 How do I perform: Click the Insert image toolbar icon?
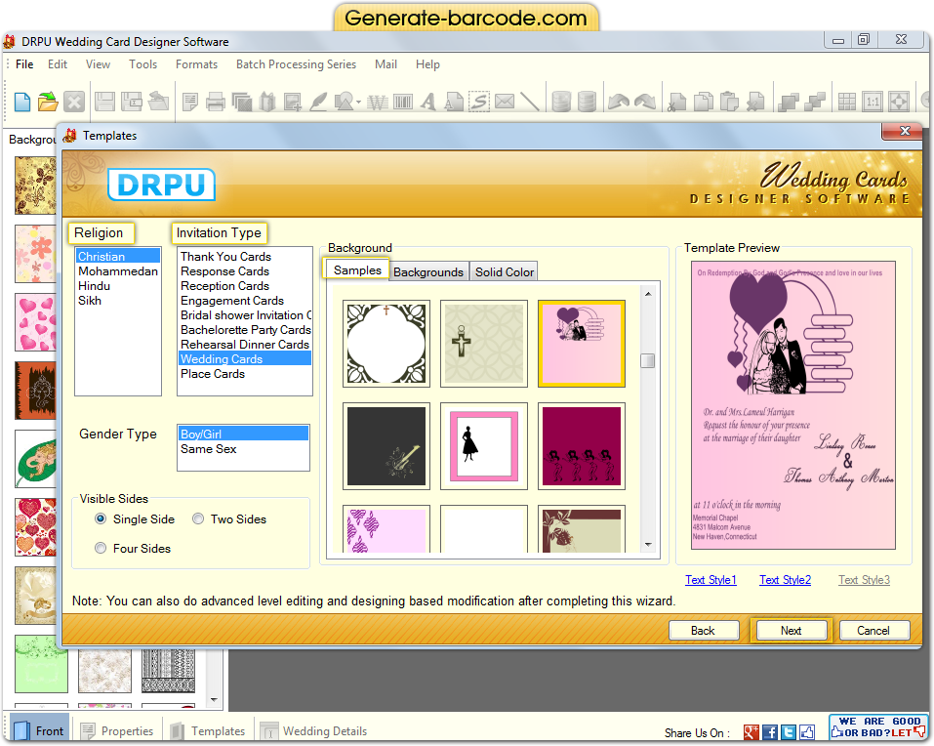[292, 102]
